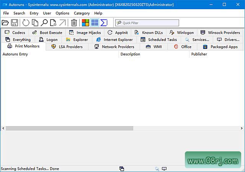Click the Copy toolbar icon
This screenshot has height=172, width=245.
(35, 23)
